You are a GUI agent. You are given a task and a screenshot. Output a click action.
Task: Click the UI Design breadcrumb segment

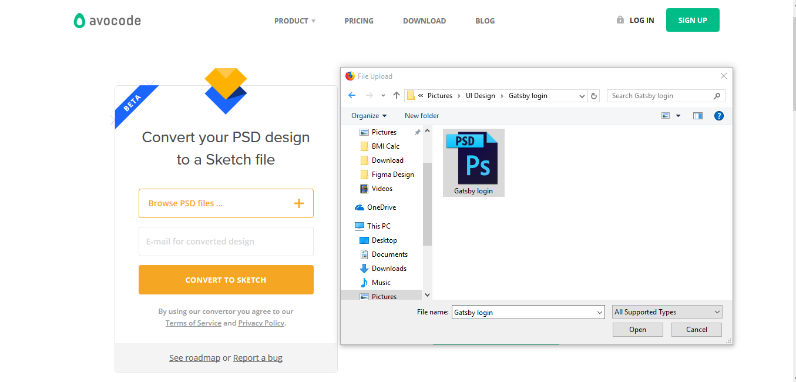[x=481, y=96]
